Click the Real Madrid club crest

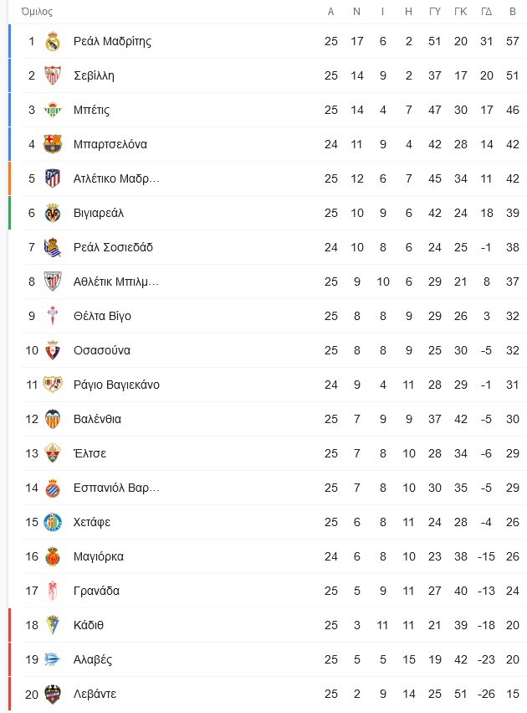[53, 41]
